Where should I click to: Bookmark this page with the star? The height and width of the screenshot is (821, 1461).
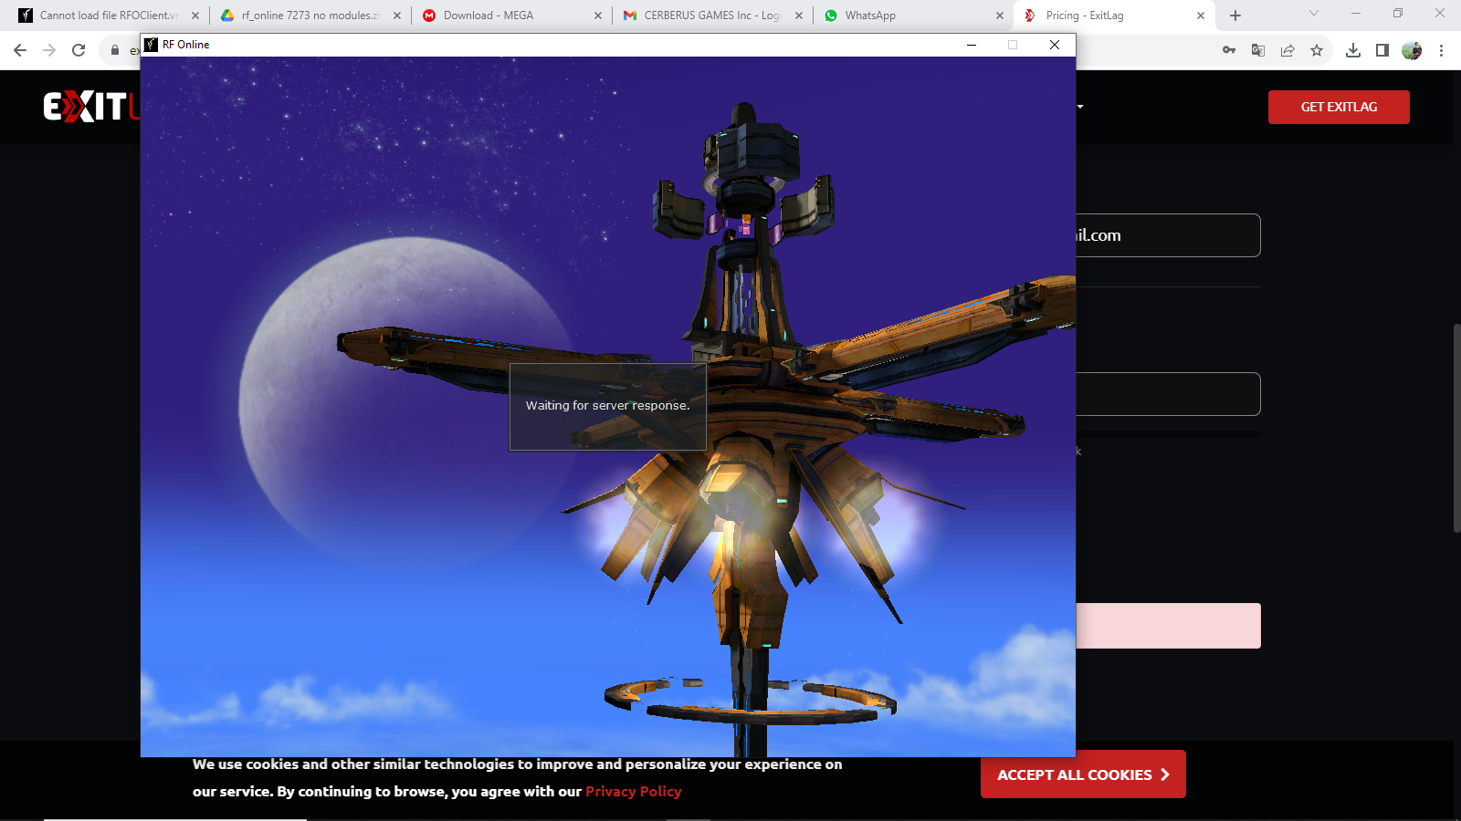pyautogui.click(x=1317, y=50)
